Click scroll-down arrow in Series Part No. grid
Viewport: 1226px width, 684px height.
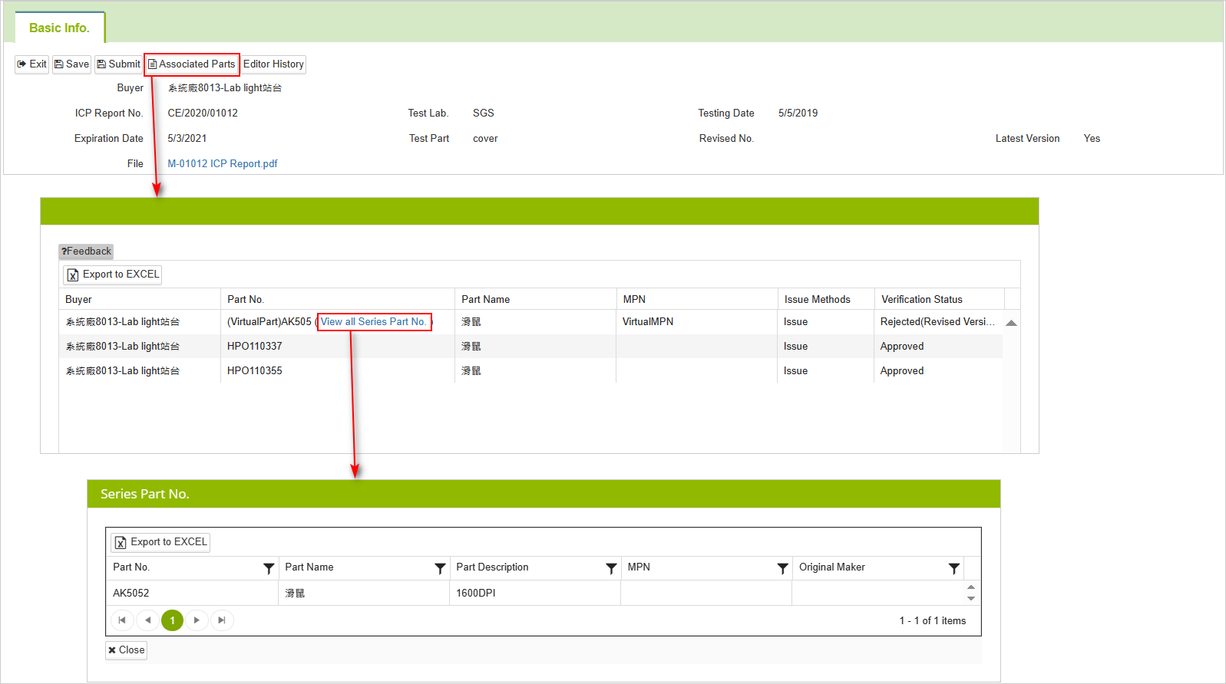click(x=971, y=598)
